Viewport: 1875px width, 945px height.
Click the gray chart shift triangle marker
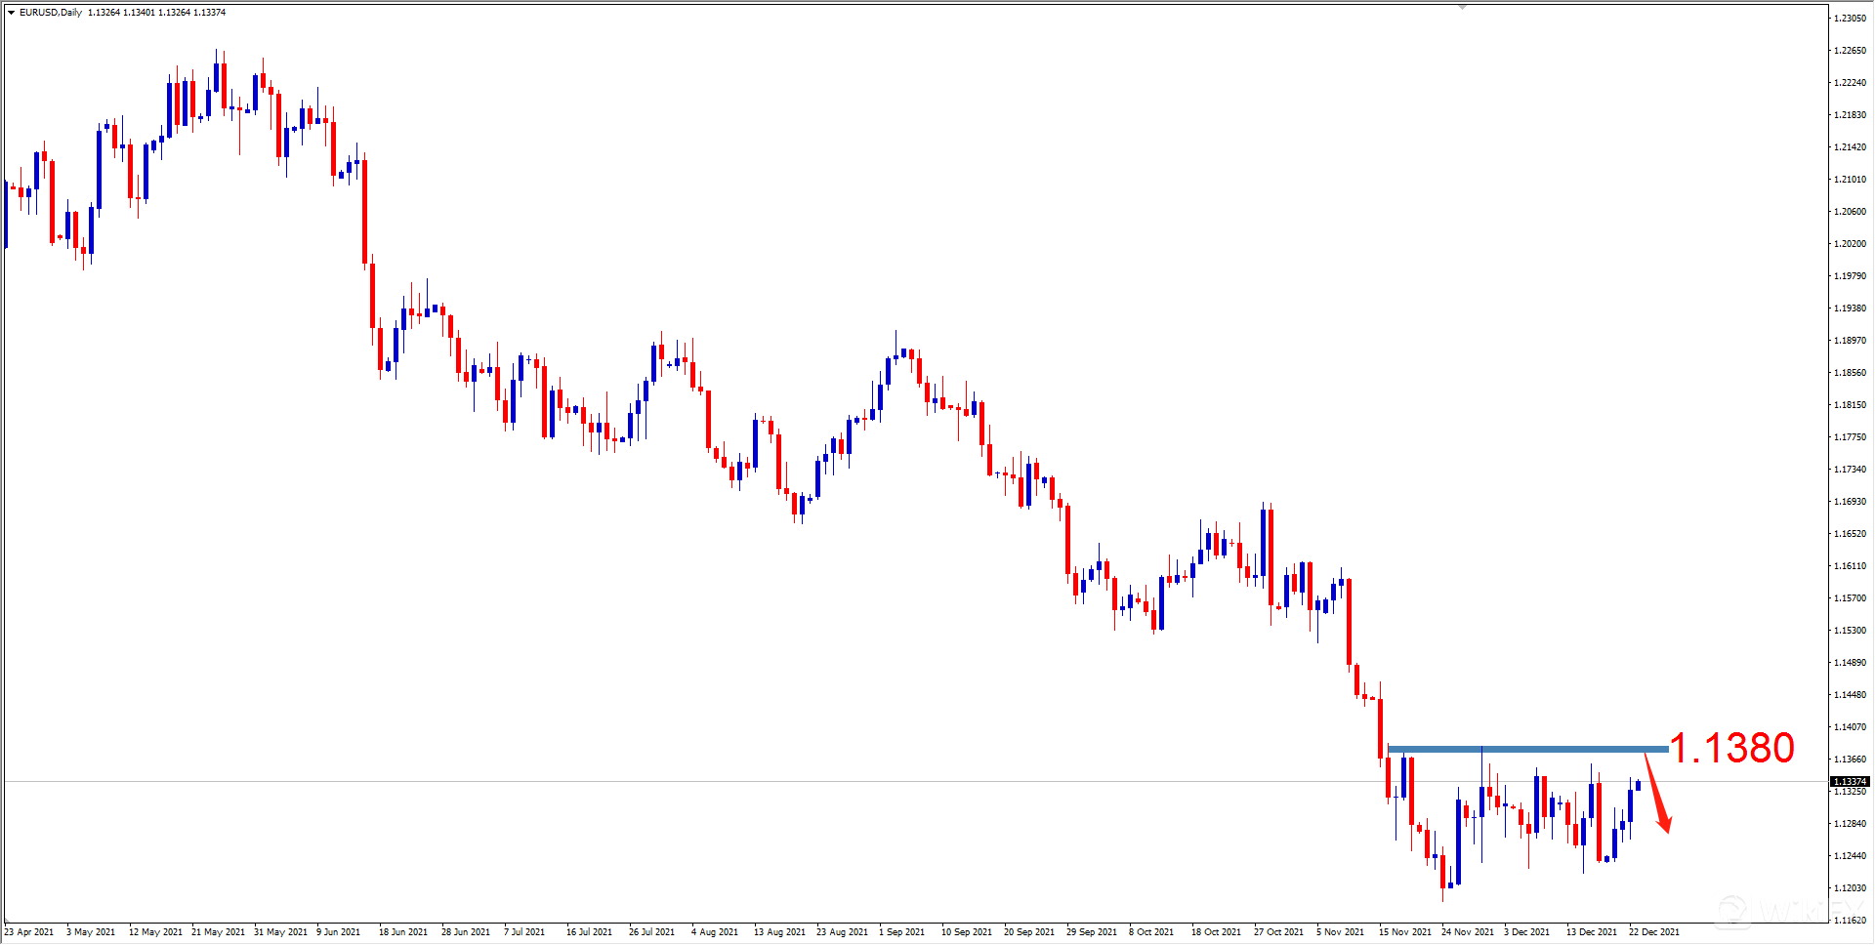point(1462,7)
